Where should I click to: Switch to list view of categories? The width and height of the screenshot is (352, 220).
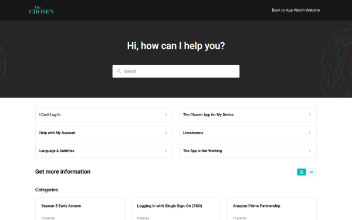coord(311,172)
